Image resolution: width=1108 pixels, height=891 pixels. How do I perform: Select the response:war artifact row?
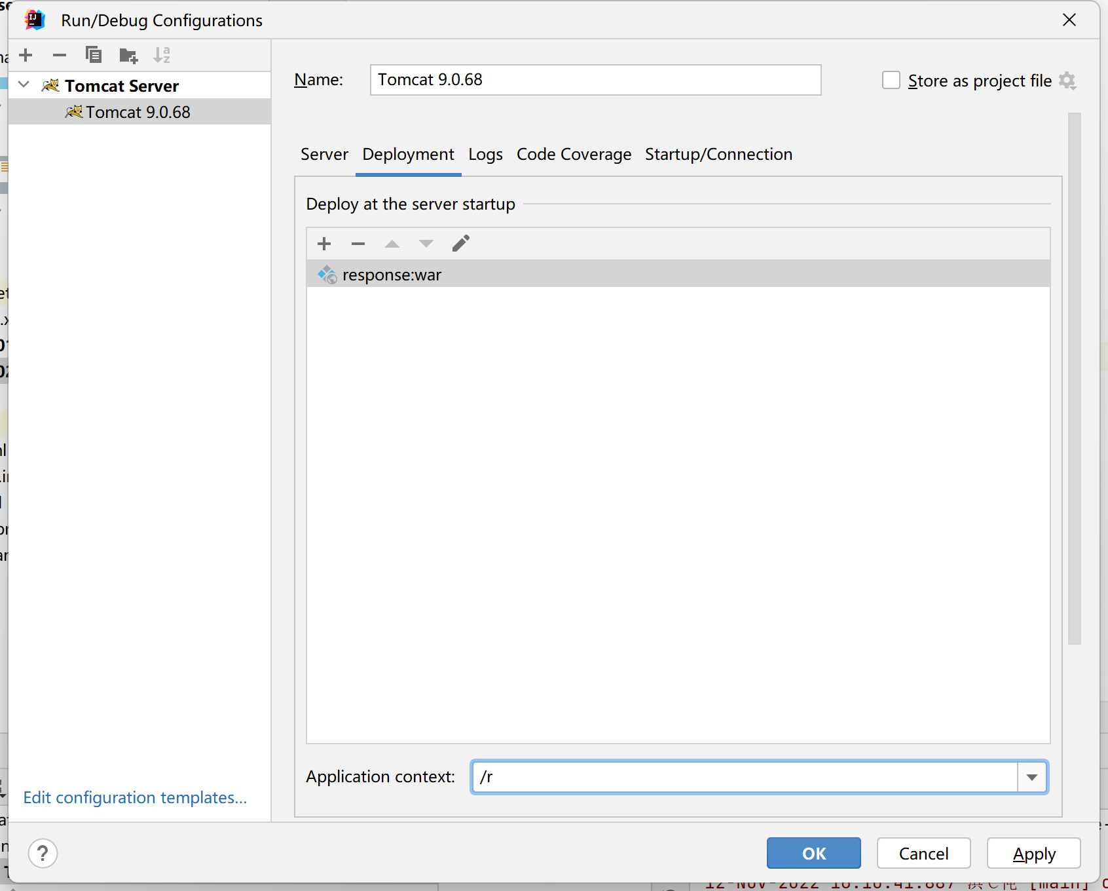pyautogui.click(x=678, y=275)
